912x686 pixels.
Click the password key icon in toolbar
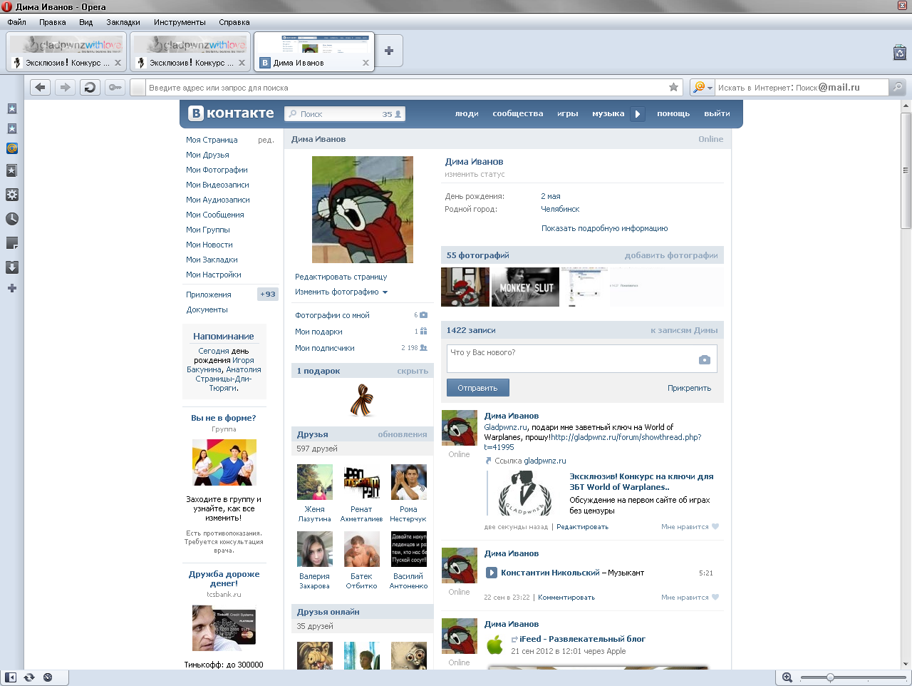pos(115,87)
